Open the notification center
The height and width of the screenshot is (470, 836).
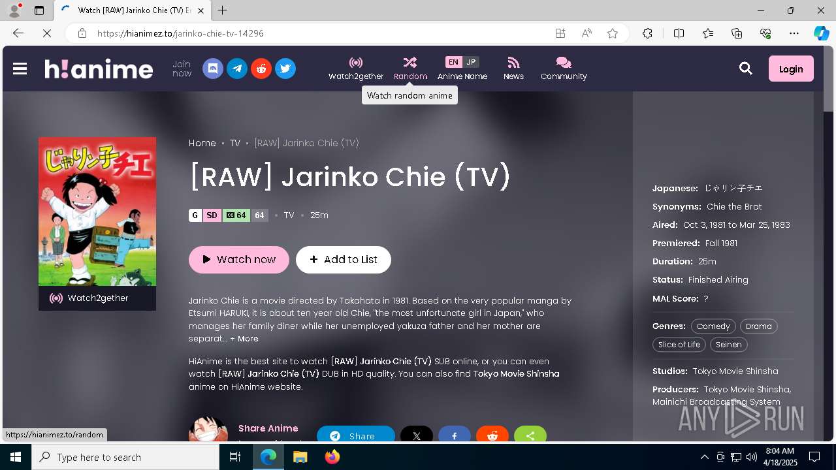[x=814, y=457]
